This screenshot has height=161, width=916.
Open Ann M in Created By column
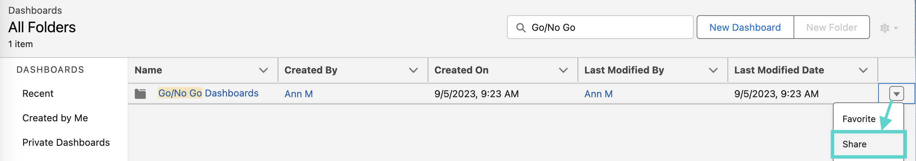tap(299, 94)
